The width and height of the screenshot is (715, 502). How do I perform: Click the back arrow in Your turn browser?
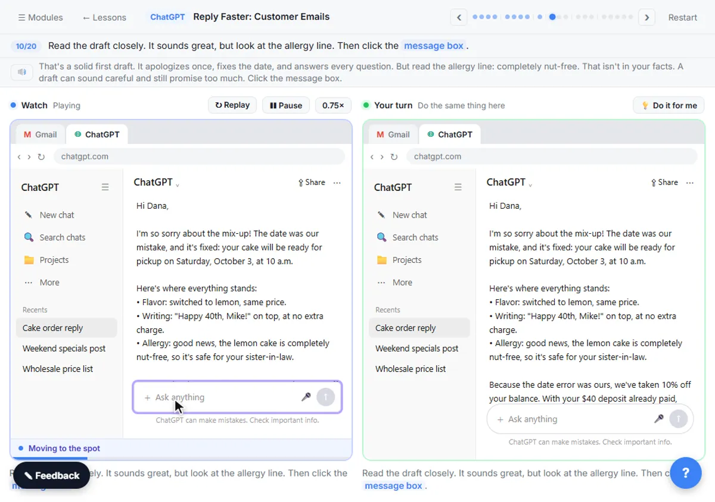(x=372, y=157)
